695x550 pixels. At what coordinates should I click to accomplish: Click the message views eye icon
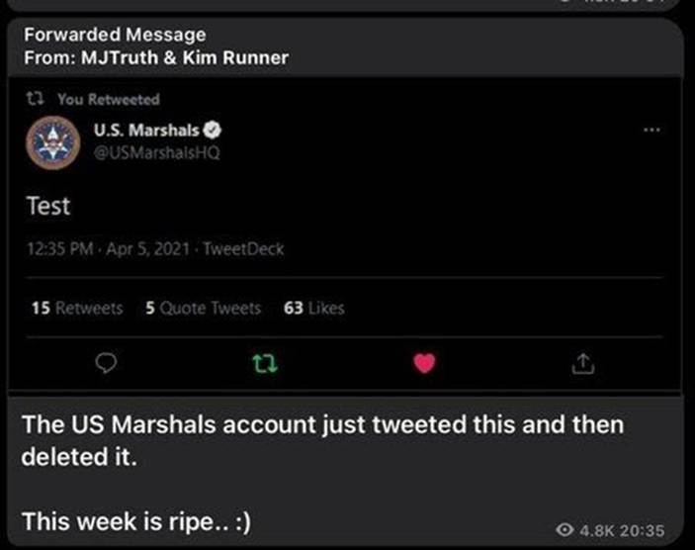click(x=565, y=527)
